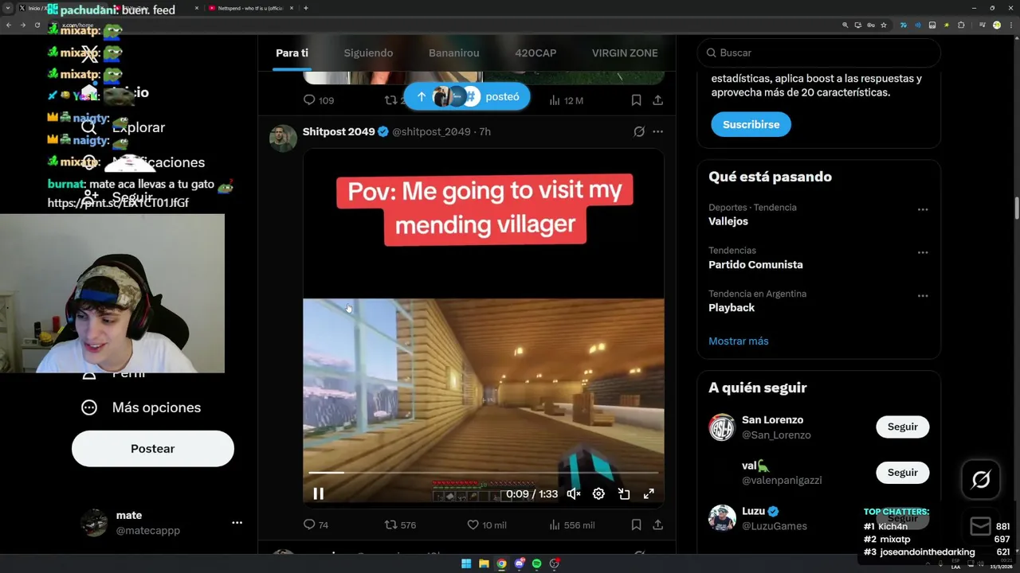Image resolution: width=1020 pixels, height=573 pixels.
Task: Bookmark the Shitpost 2049 post
Action: [x=636, y=524]
